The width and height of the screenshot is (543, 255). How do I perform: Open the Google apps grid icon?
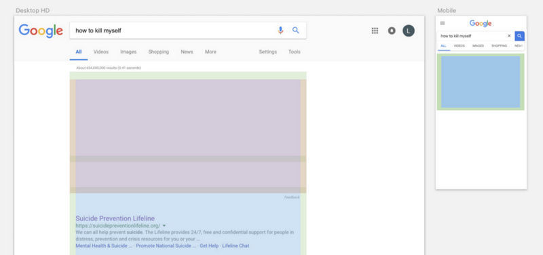coord(375,31)
